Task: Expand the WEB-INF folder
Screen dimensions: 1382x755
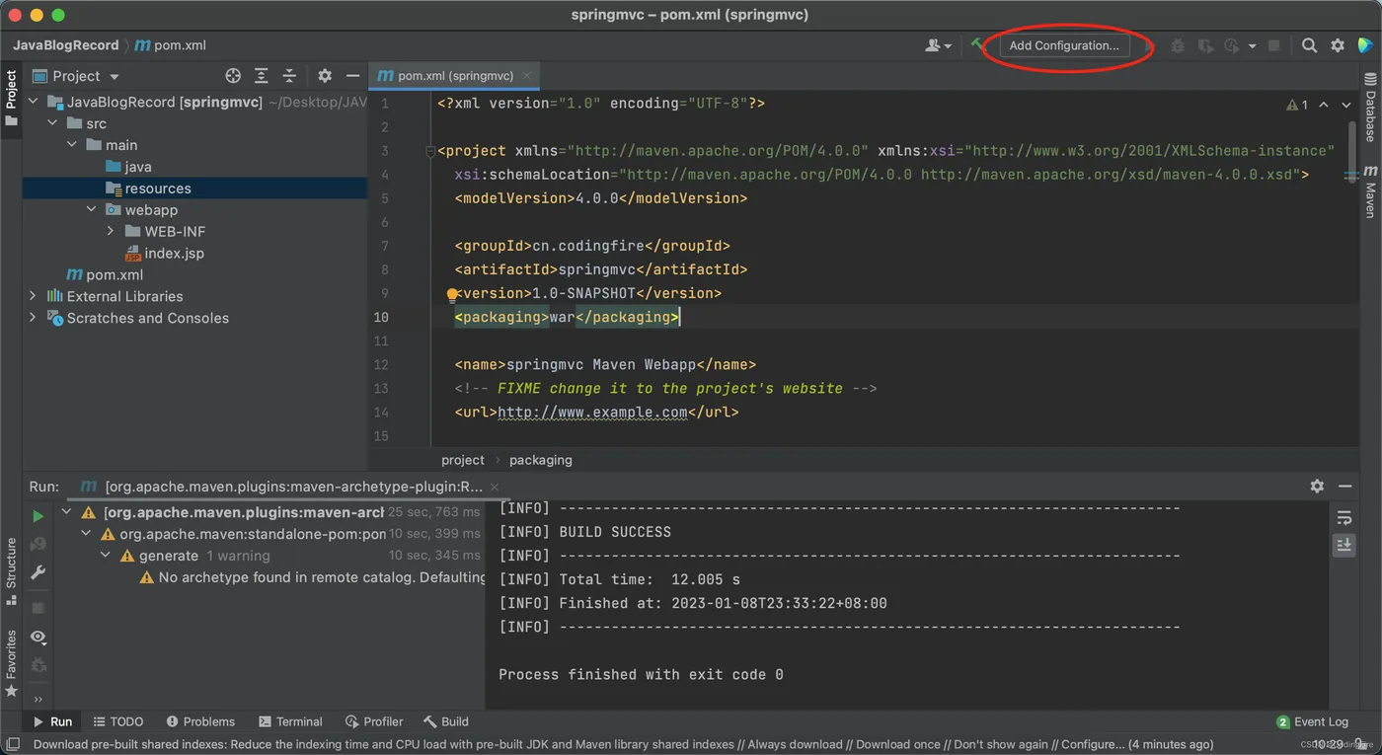Action: coord(111,231)
